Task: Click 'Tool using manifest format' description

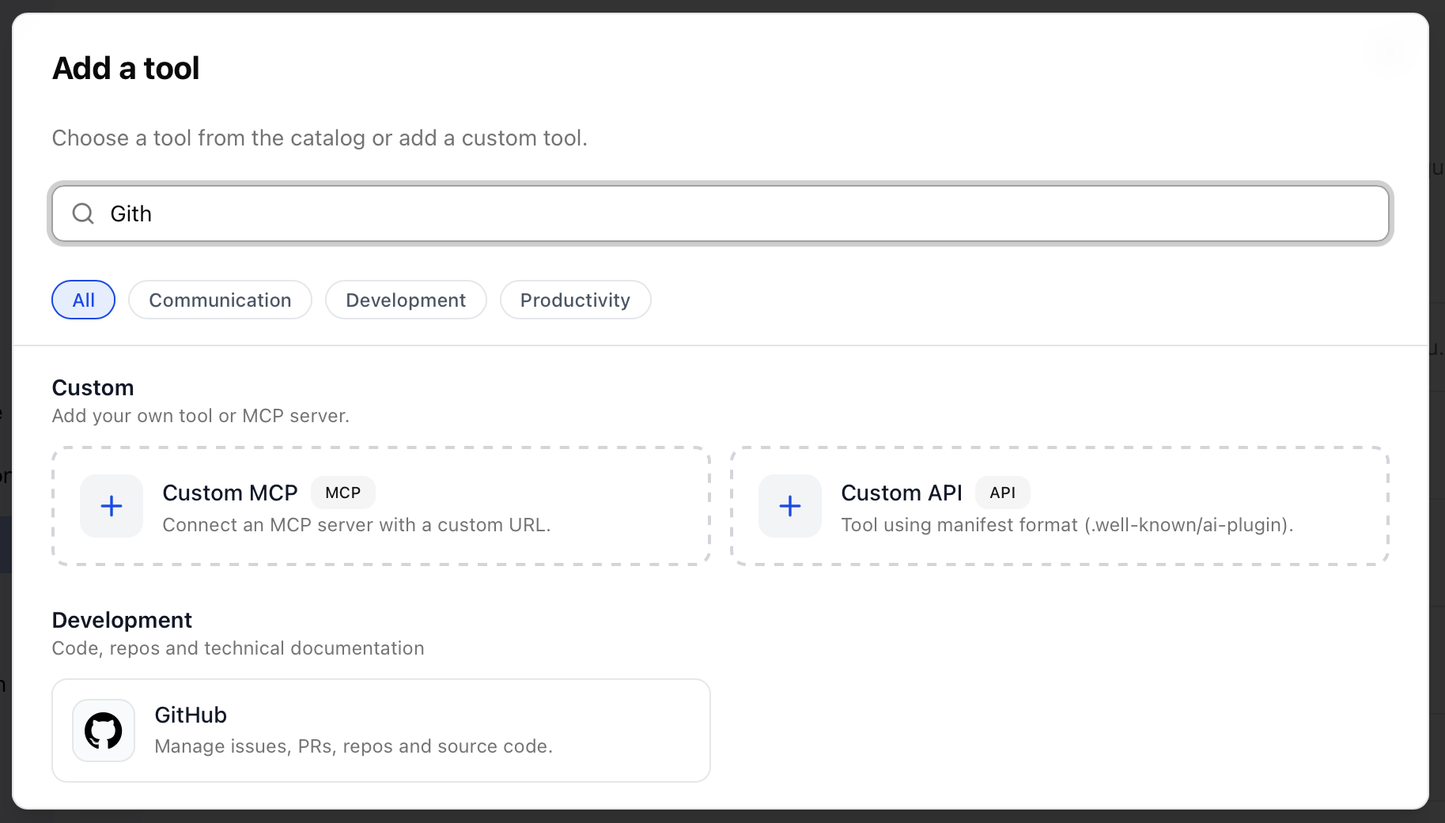Action: point(1068,525)
